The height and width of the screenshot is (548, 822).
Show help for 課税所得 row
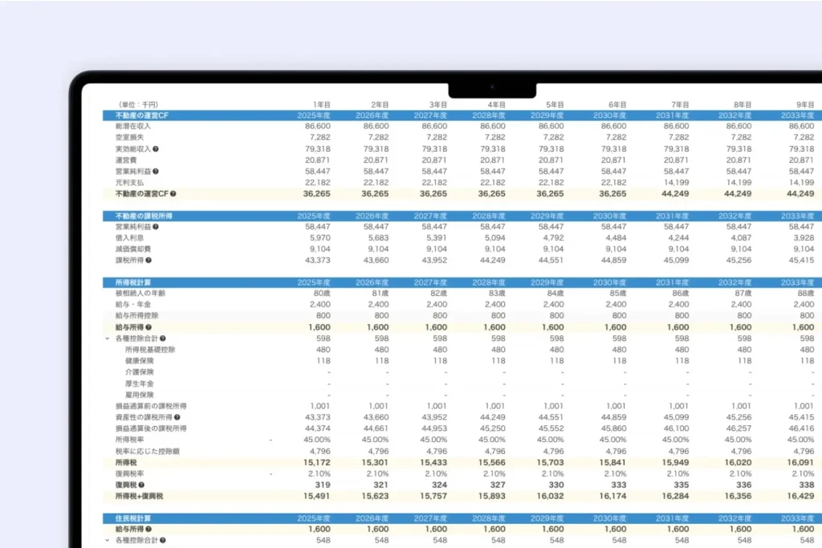[149, 261]
